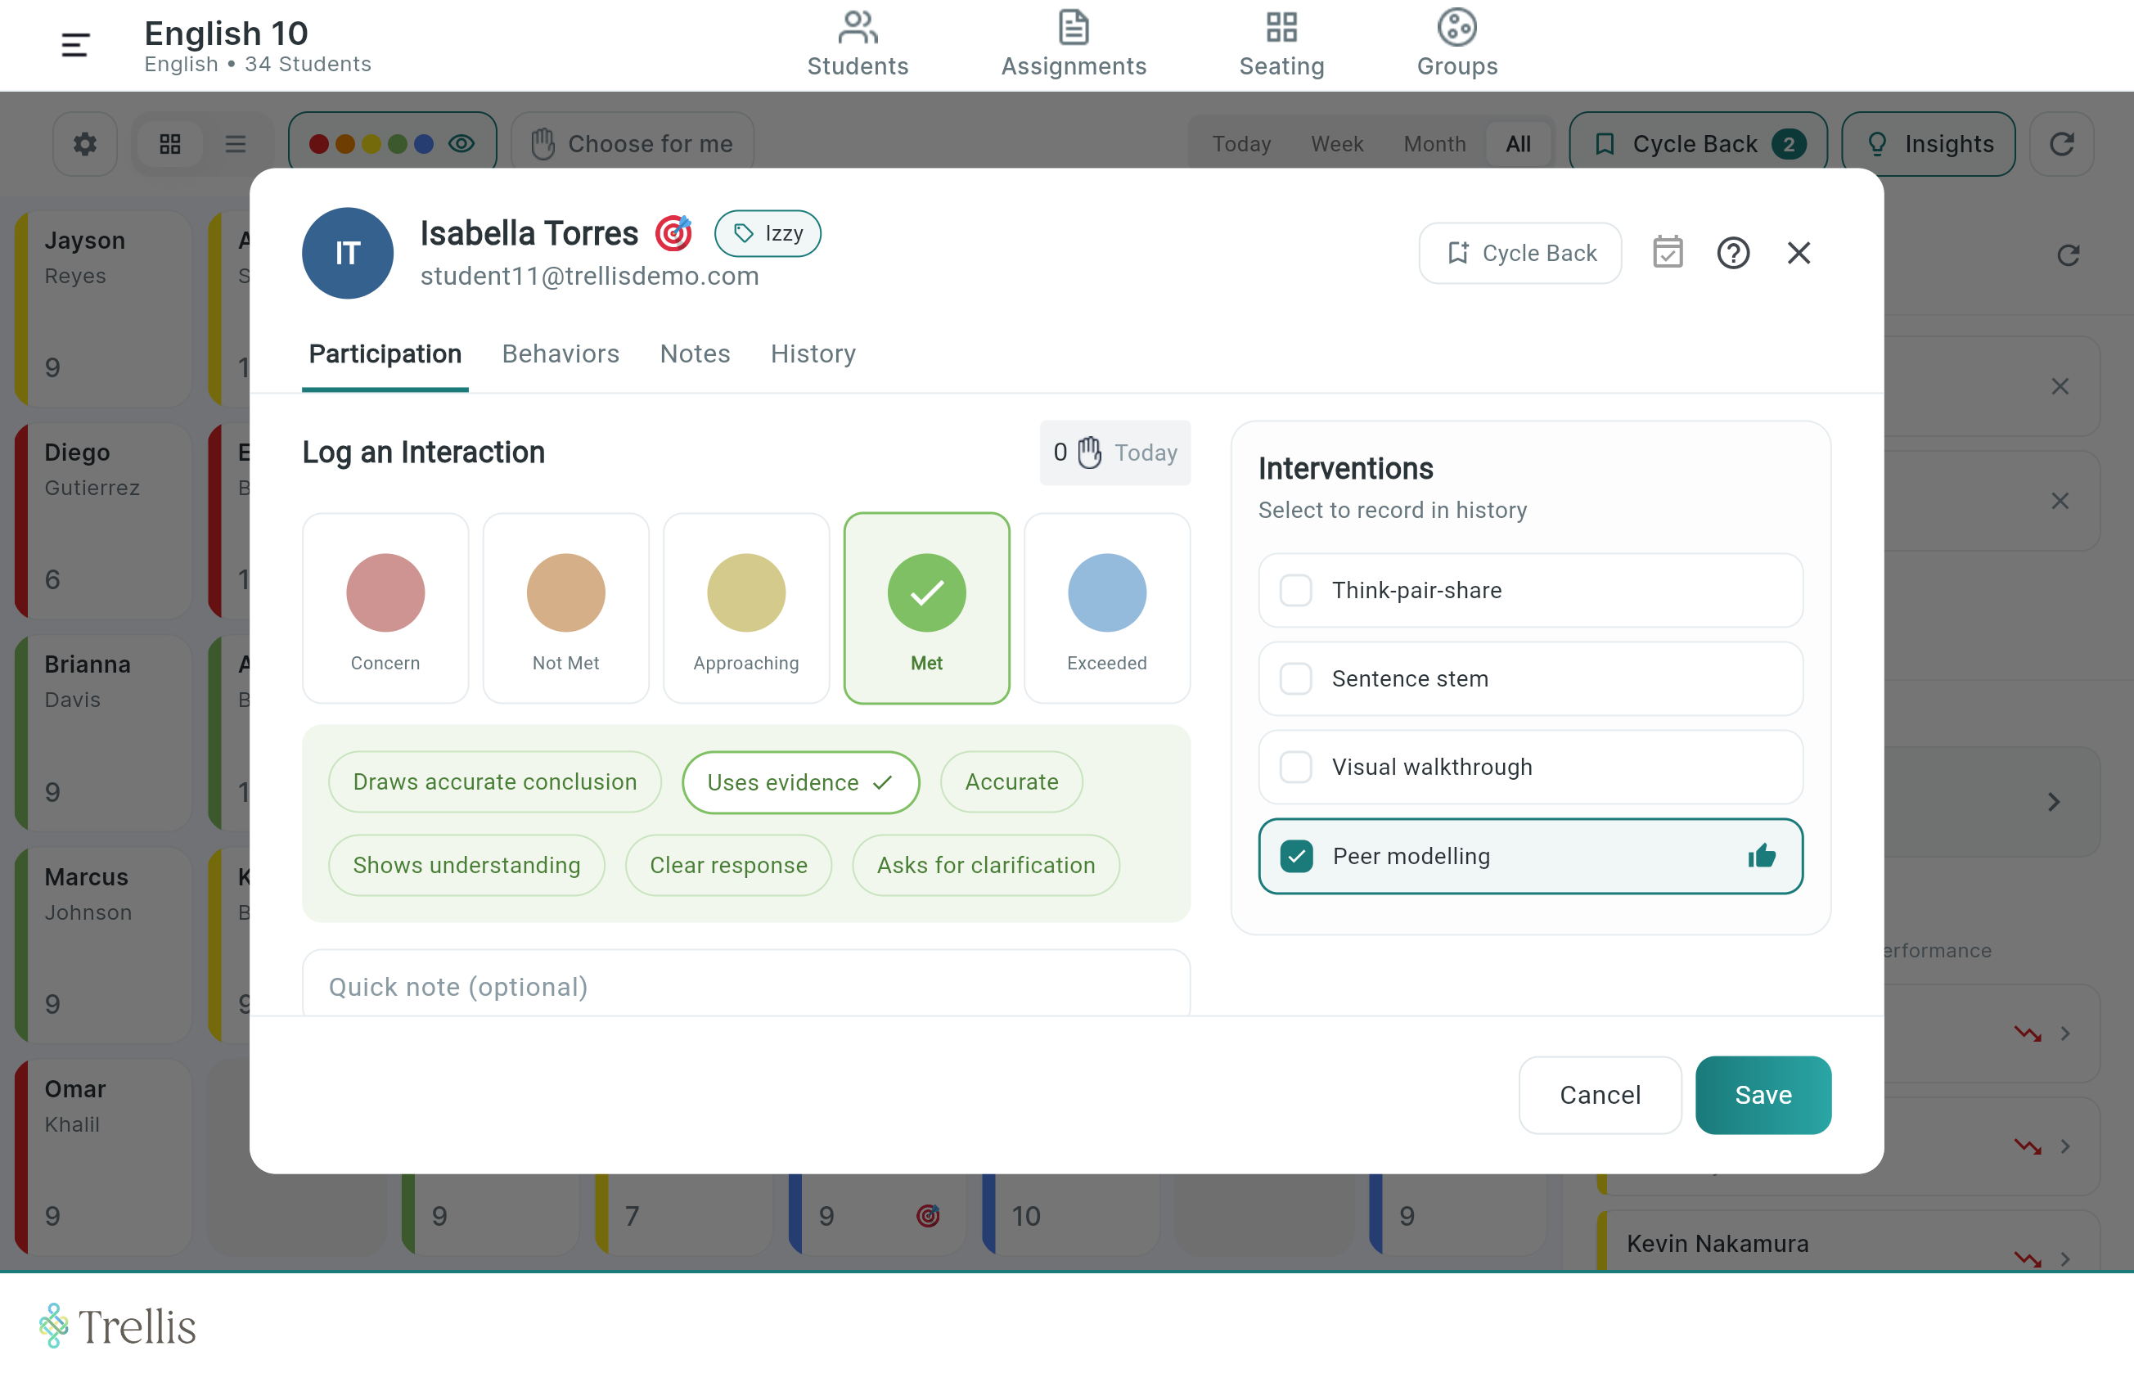Toggle color dots visibility eye
The image size is (2134, 1378).
point(461,144)
